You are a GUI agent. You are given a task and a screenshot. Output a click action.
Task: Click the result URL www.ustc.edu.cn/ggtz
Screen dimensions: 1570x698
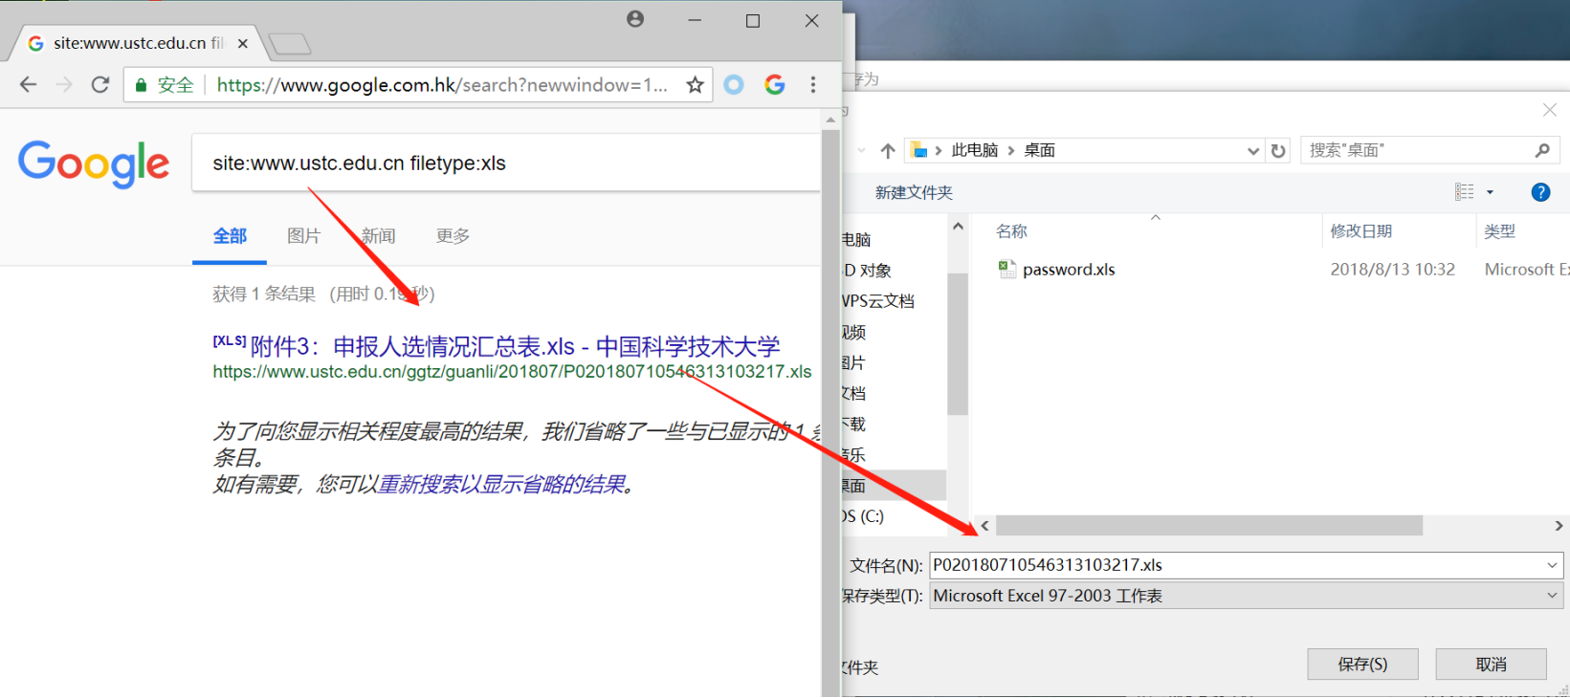coord(512,372)
